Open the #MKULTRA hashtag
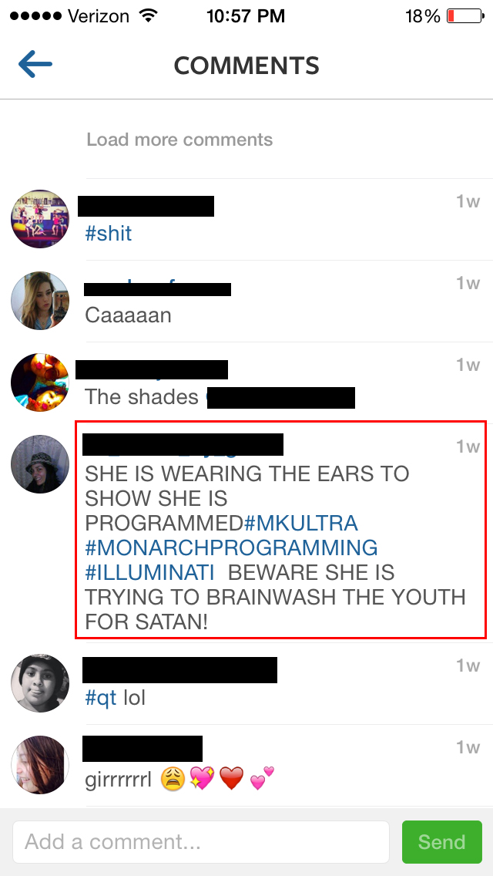The height and width of the screenshot is (876, 493). (301, 523)
